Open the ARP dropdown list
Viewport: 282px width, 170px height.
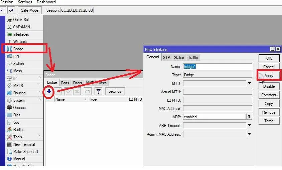click(x=249, y=117)
